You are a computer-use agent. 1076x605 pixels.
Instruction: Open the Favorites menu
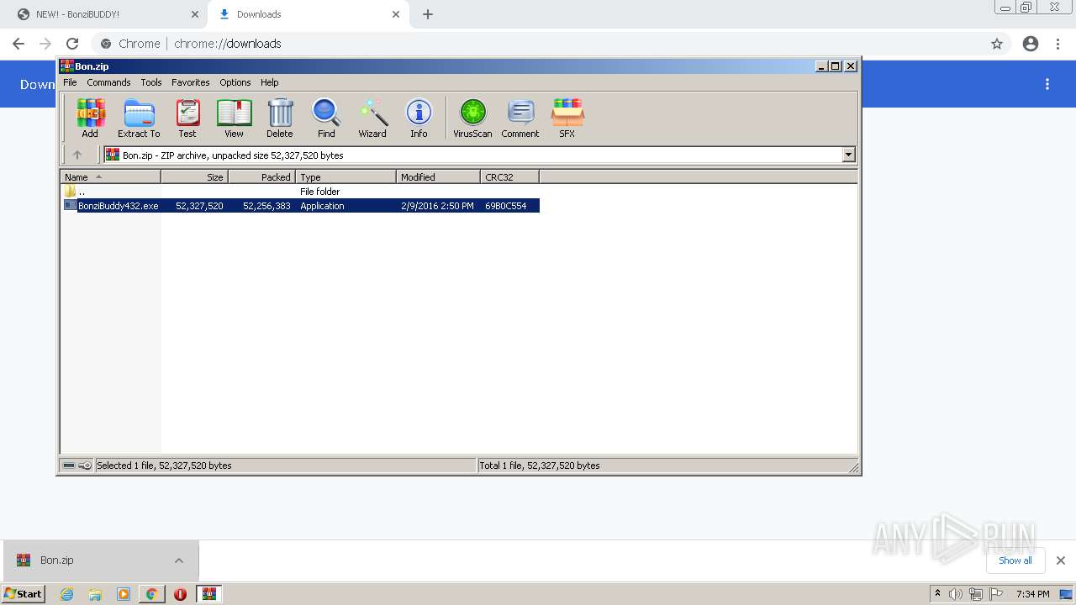point(191,82)
